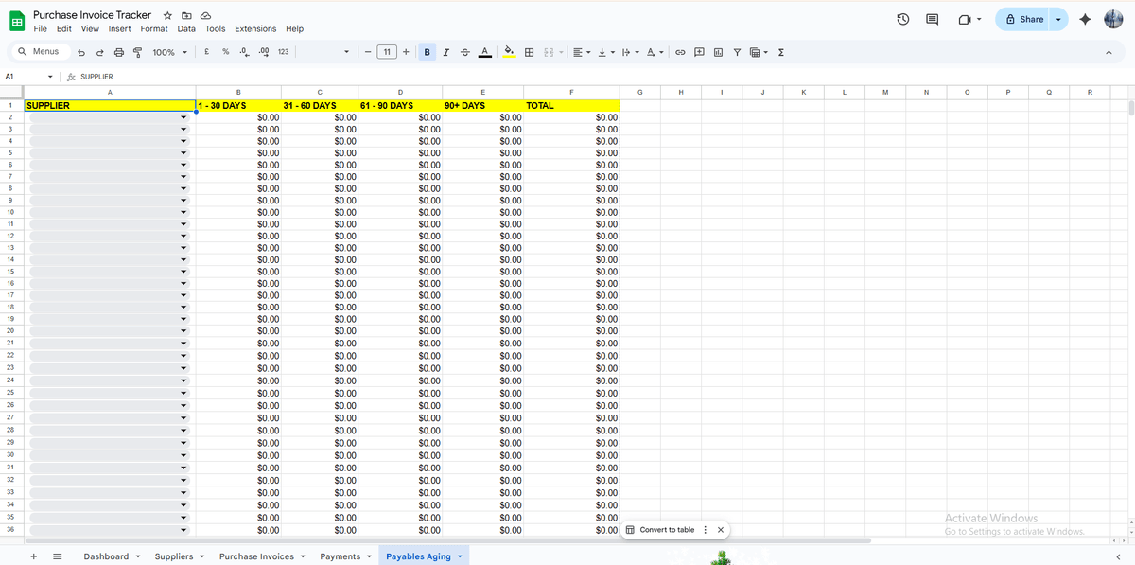Open the zoom level dropdown
Image resolution: width=1135 pixels, height=565 pixels.
(170, 52)
